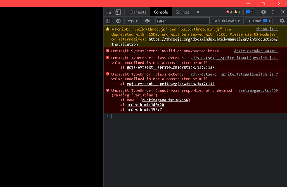Minimize the window
The height and width of the screenshot is (187, 287).
click(x=248, y=3)
